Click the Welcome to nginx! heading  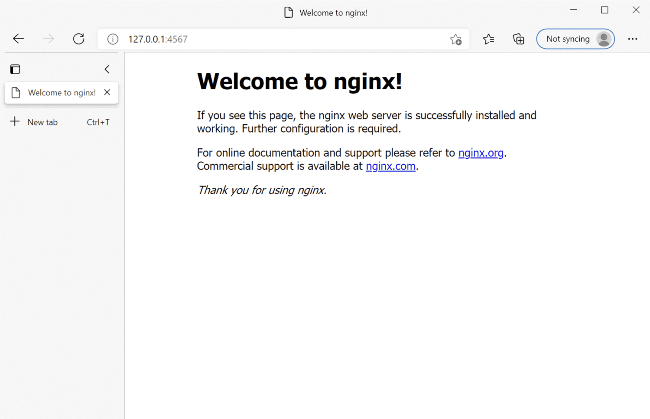[x=299, y=81]
